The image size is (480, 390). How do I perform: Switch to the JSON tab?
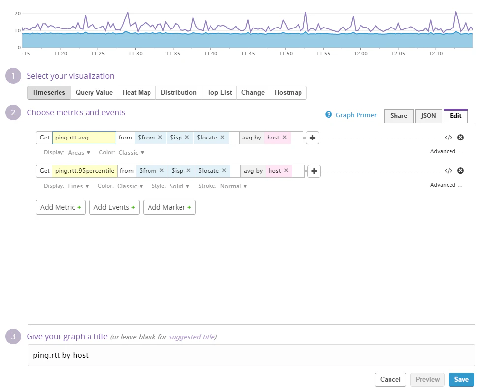(x=428, y=116)
